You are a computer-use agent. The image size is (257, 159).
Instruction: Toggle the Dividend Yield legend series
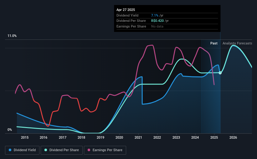(22, 150)
